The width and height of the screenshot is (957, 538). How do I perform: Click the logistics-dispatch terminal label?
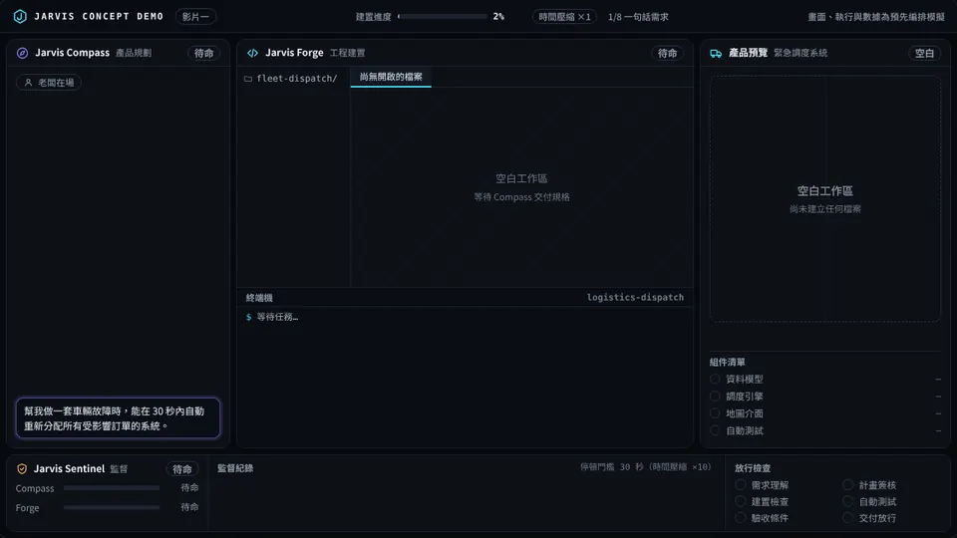[x=635, y=297]
